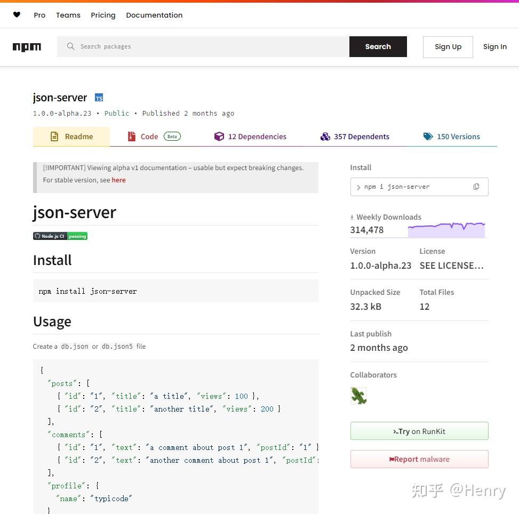Viewport: 519px width, 514px height.
Task: Click Try on RunKit
Action: (419, 431)
